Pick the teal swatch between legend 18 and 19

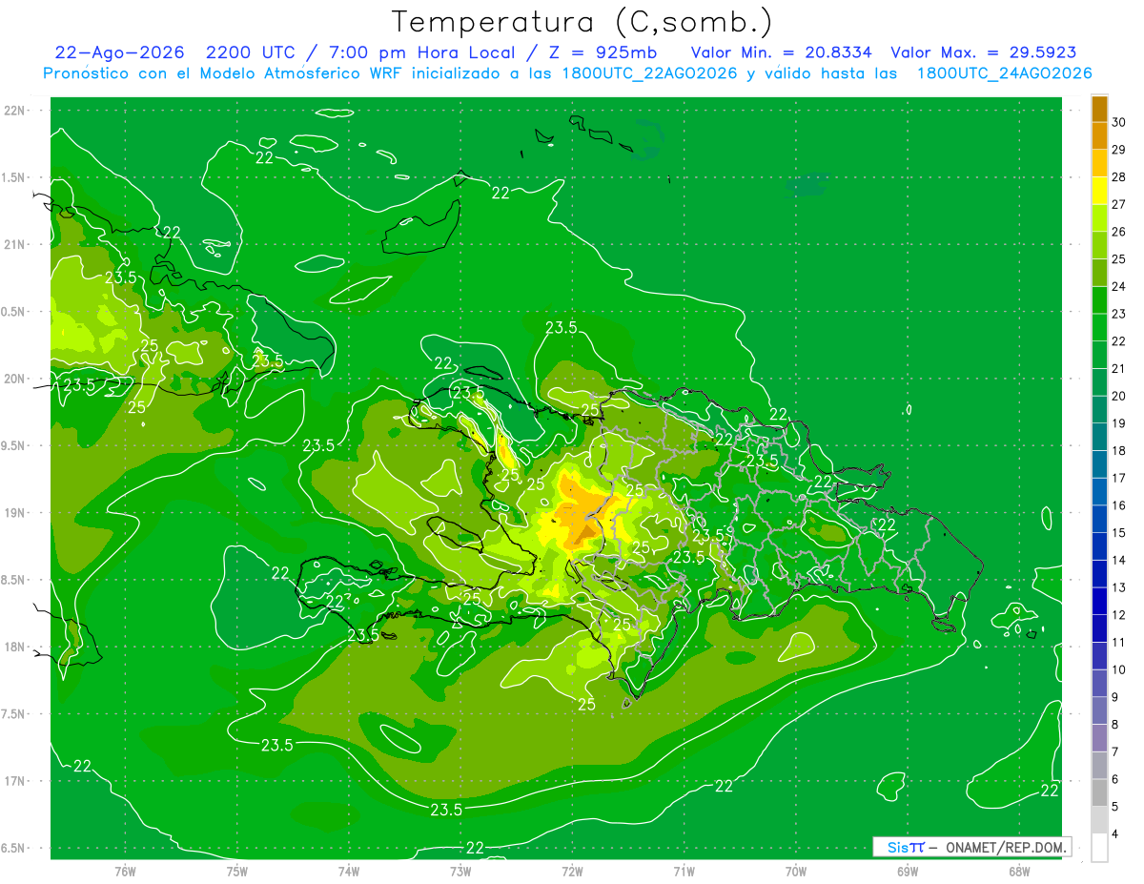tap(1099, 437)
